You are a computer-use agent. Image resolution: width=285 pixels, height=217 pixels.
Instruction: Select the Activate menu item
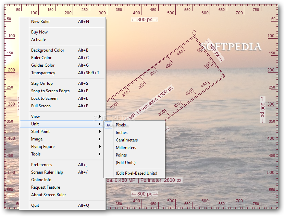click(x=62, y=40)
